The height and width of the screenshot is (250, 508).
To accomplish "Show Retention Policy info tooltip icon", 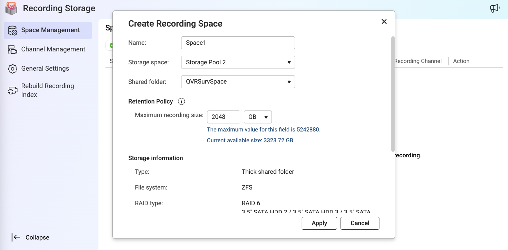I will coord(181,101).
